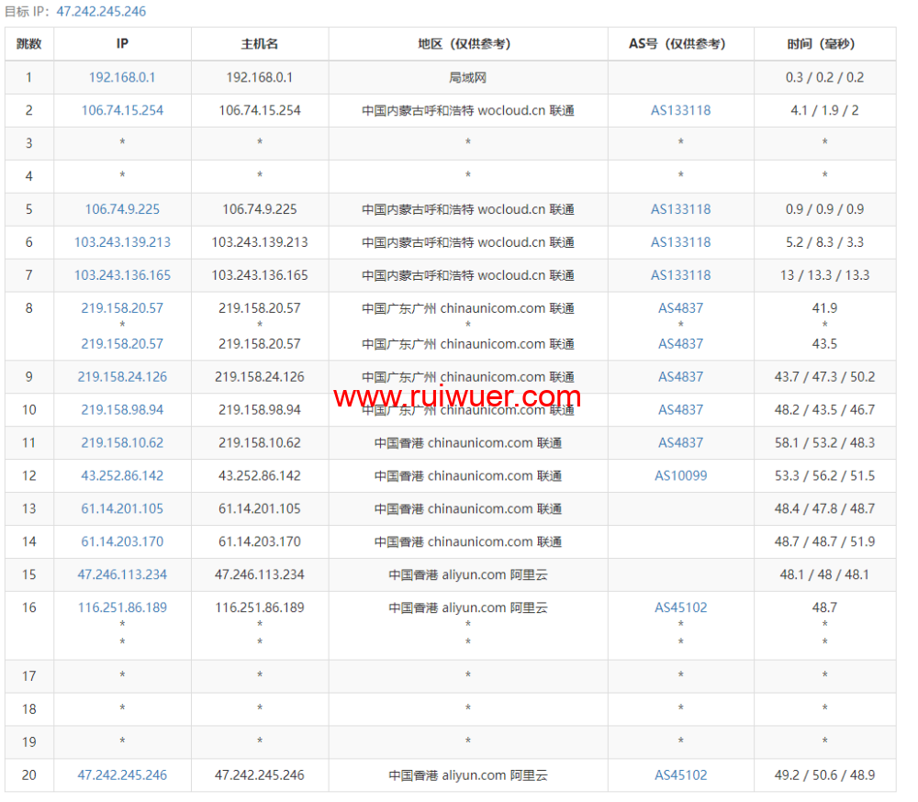Click the blue IP link 106.74.15.254 in hop 2
This screenshot has height=802, width=918.
tap(122, 110)
